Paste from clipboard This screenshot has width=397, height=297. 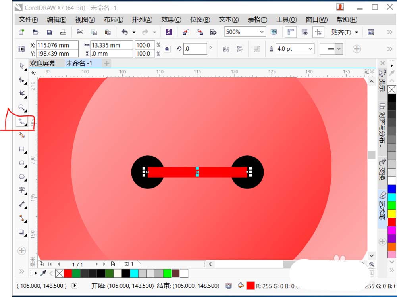(108, 32)
